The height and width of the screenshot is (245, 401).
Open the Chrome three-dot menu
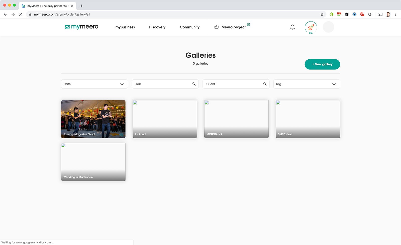coord(396,14)
